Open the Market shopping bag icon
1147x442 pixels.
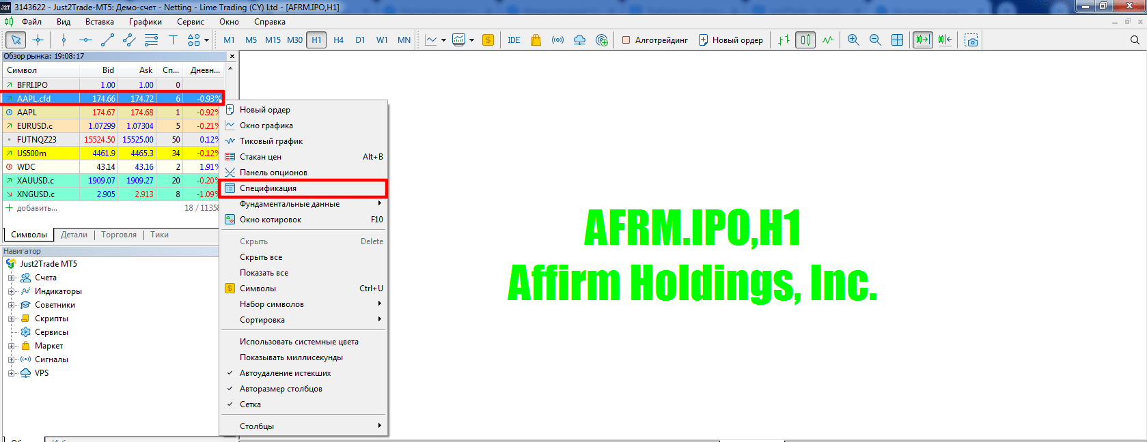[x=536, y=40]
